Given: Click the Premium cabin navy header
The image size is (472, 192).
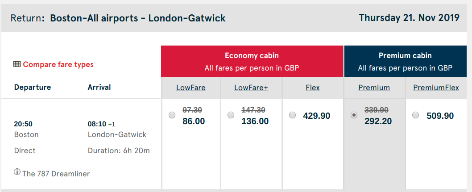Looking at the screenshot, I should [405, 62].
